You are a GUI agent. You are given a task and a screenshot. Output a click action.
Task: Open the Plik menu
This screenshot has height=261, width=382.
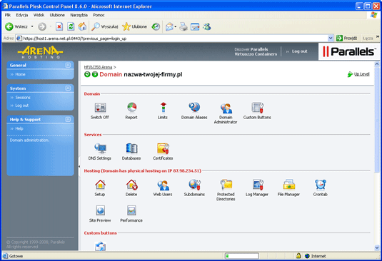[x=8, y=15]
